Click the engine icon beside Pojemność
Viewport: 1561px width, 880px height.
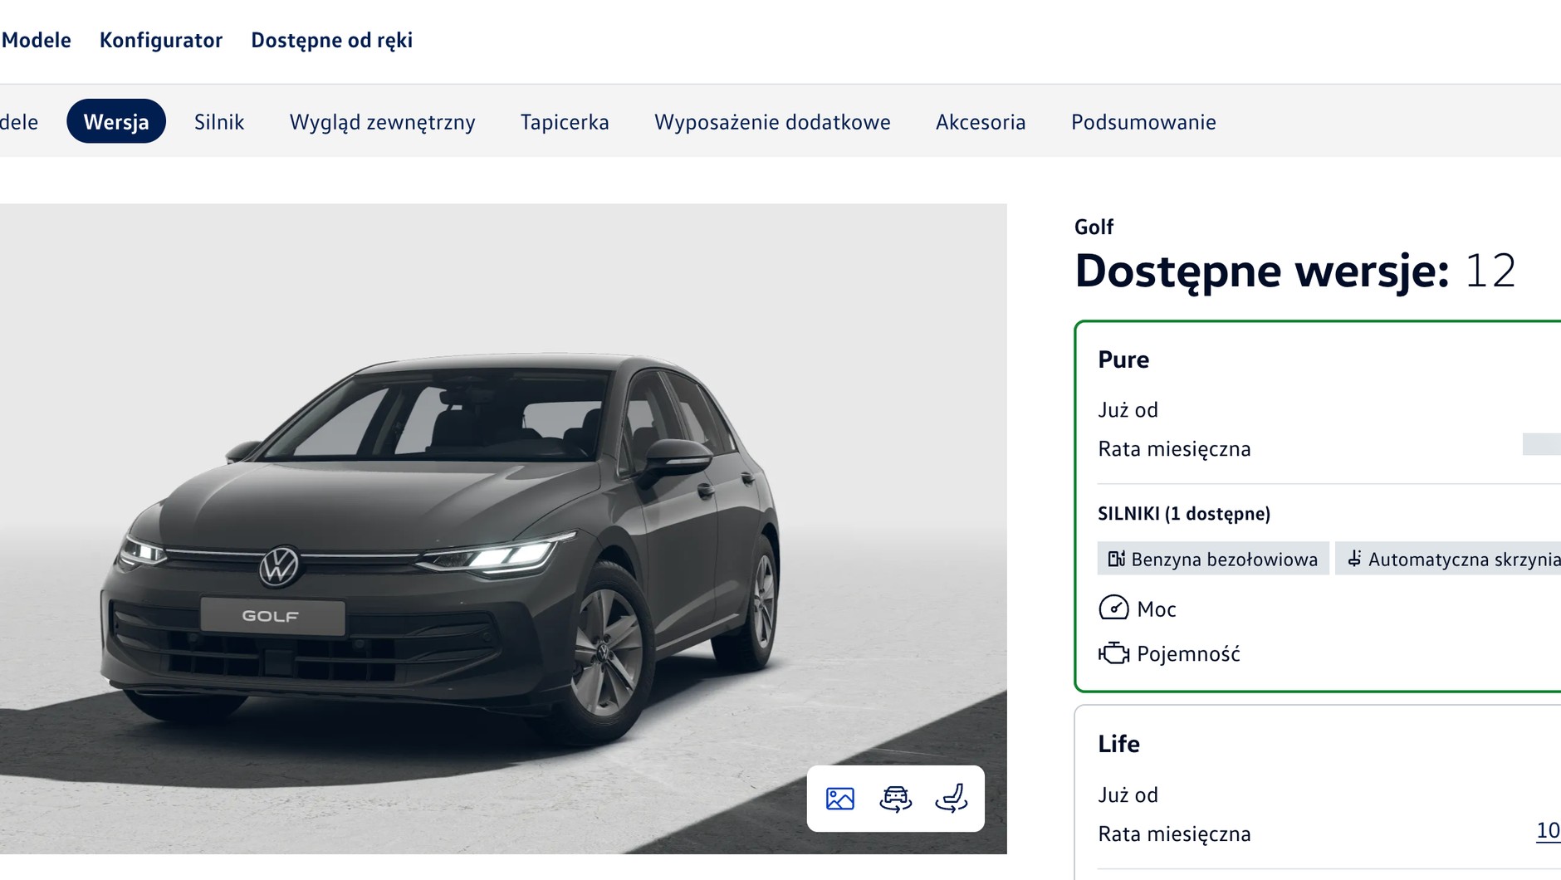tap(1113, 653)
